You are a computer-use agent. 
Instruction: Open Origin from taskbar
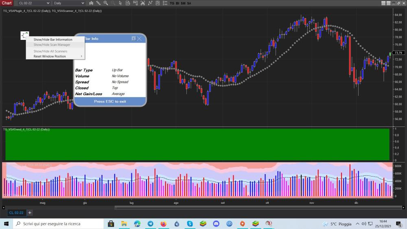tap(243, 224)
